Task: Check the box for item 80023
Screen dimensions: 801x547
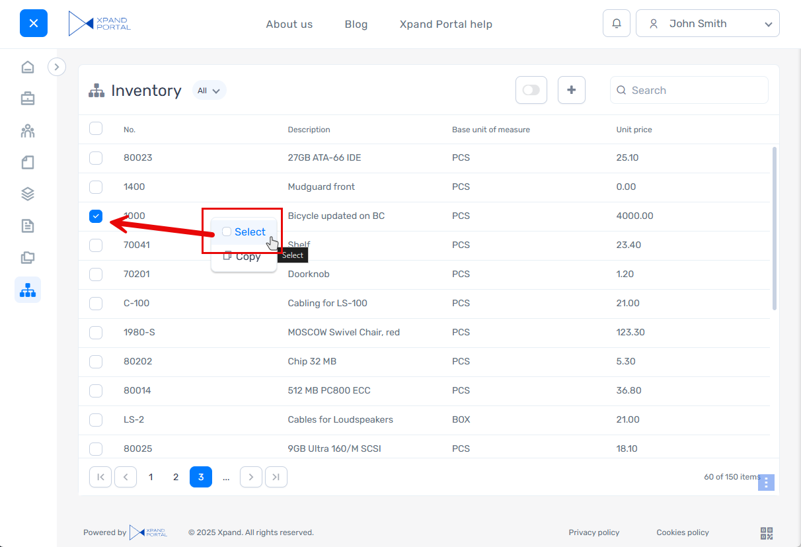Action: pos(96,158)
